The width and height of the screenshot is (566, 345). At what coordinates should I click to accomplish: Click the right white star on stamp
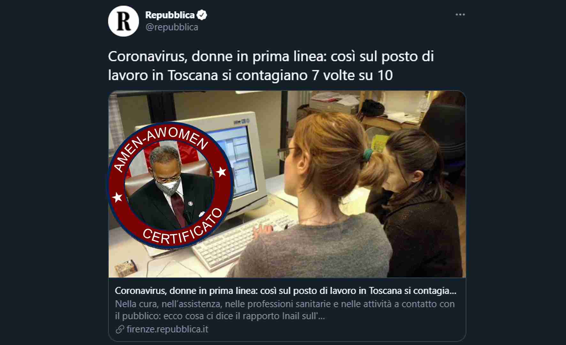221,172
